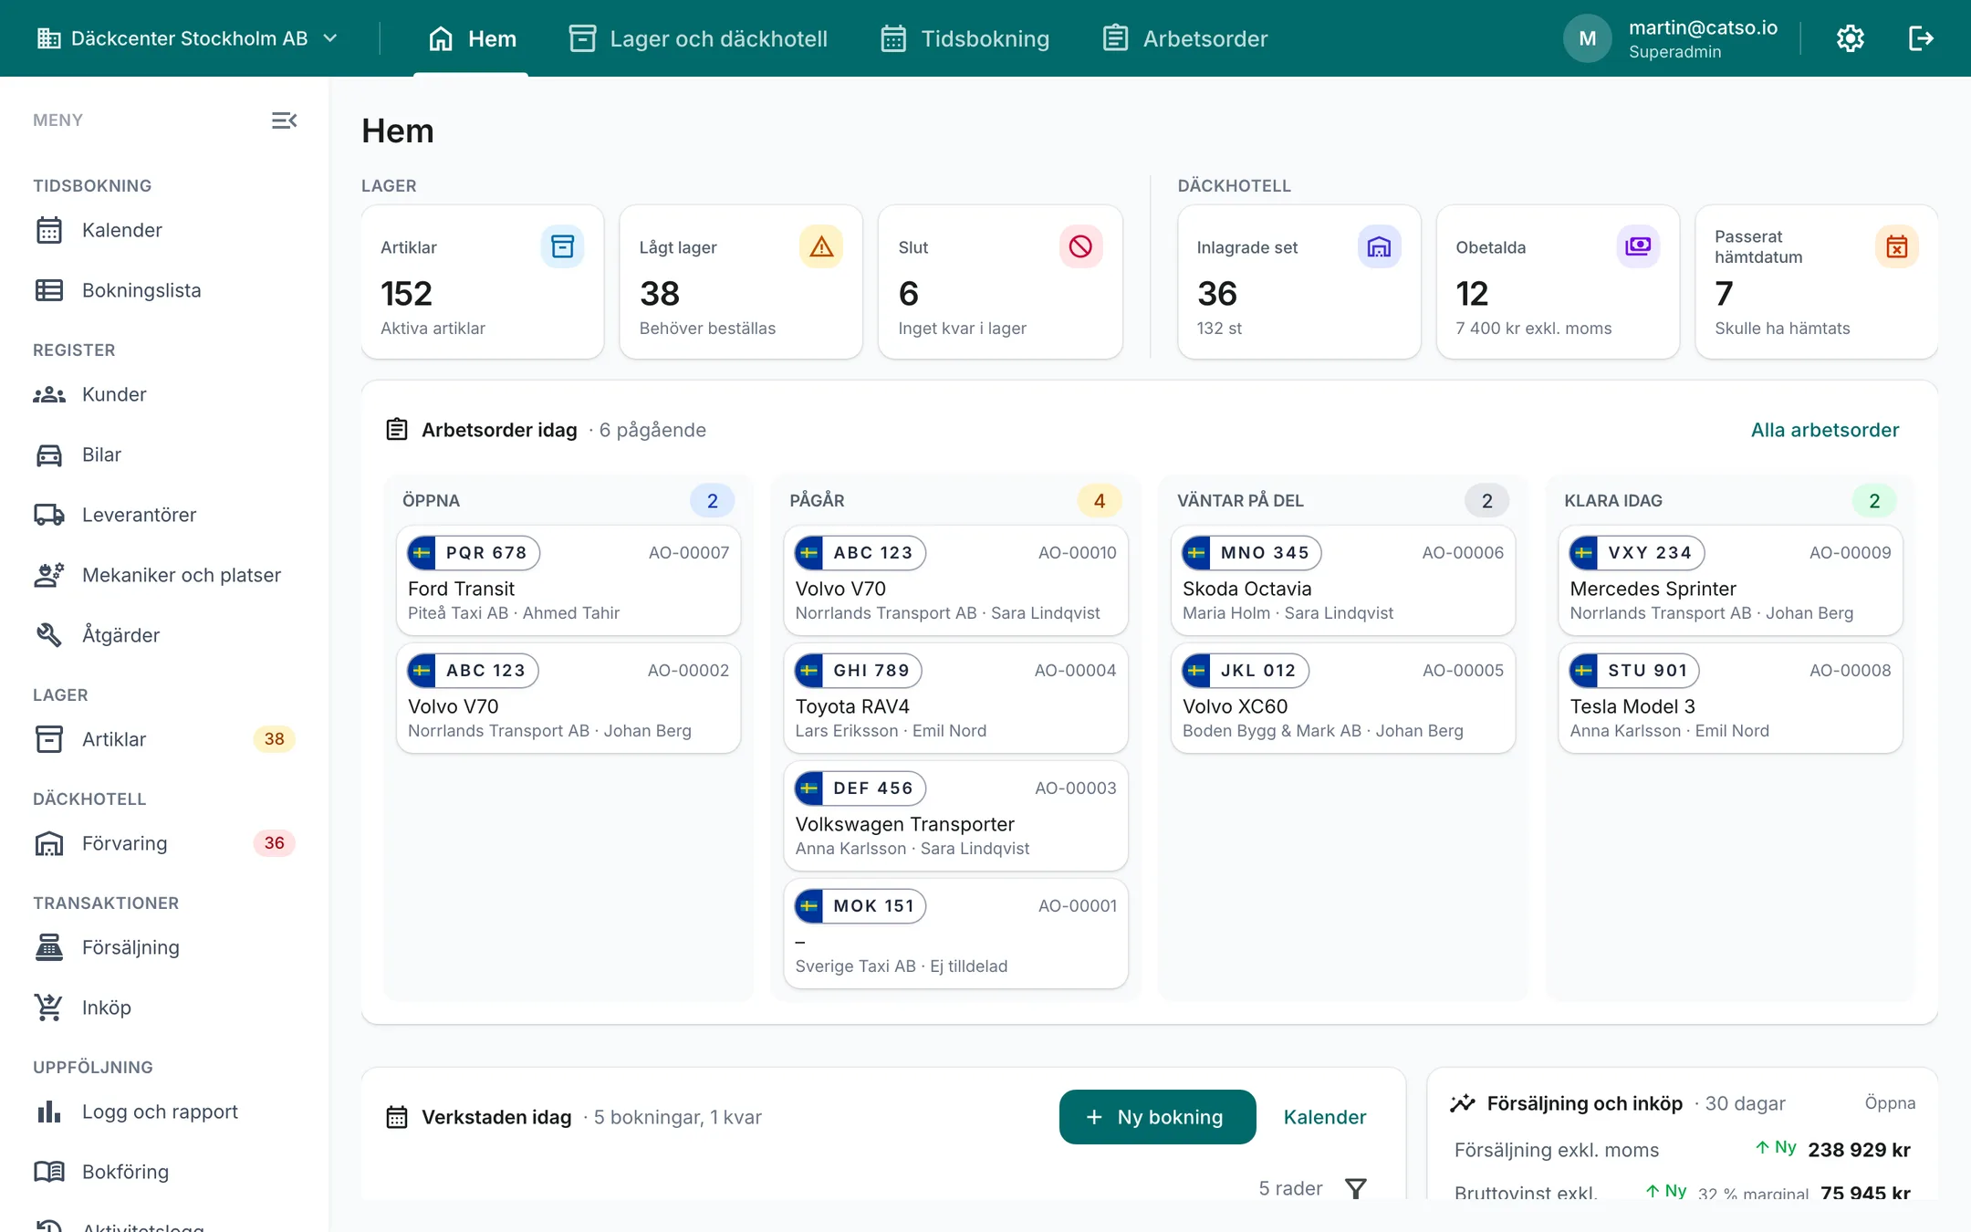Click the M user avatar
This screenshot has height=1232, width=1971.
click(x=1588, y=38)
